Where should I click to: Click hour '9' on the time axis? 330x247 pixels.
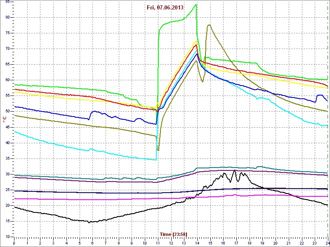click(132, 243)
